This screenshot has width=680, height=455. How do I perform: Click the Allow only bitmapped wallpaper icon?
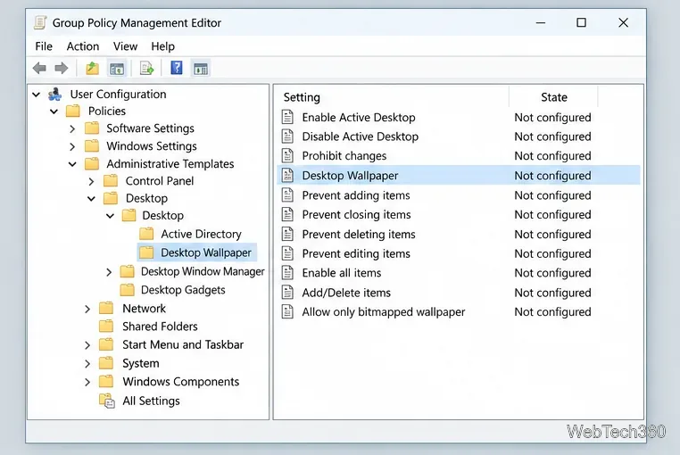tap(287, 311)
